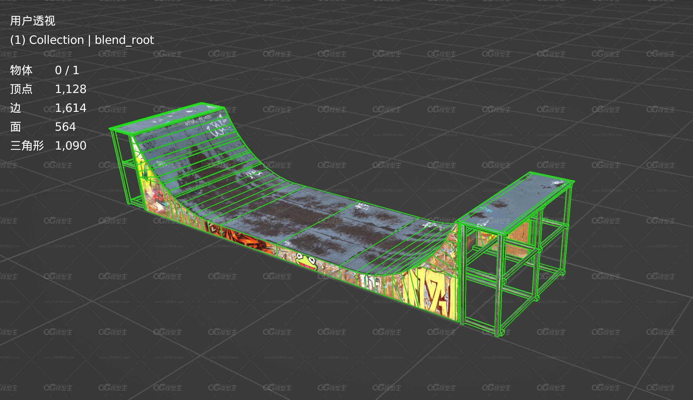Click the '顶点' vertex count 1,128
Screen dimensions: 693x400
[71, 89]
